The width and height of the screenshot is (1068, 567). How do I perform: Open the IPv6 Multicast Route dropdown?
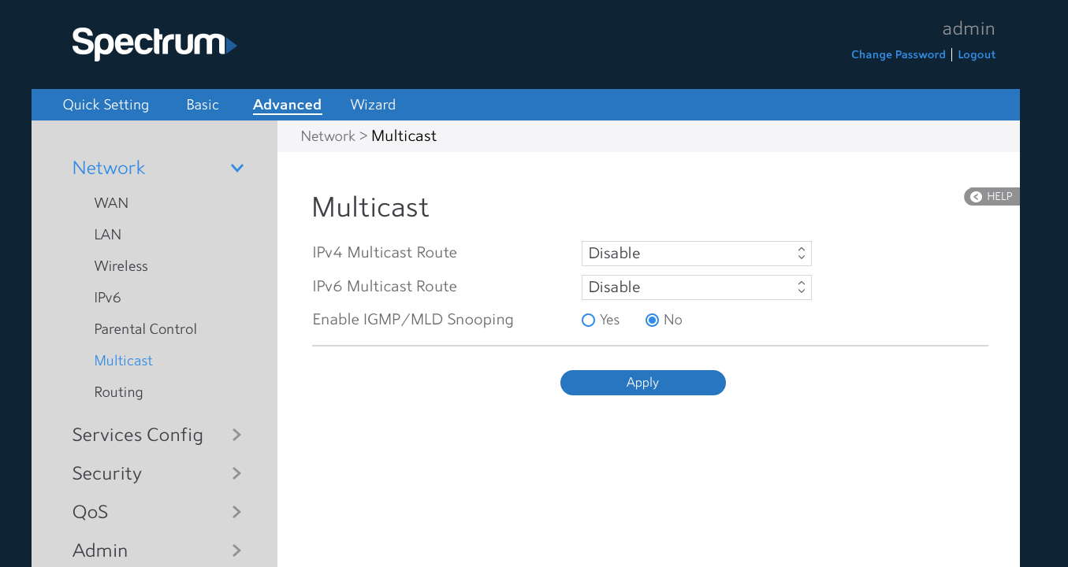pyautogui.click(x=696, y=287)
